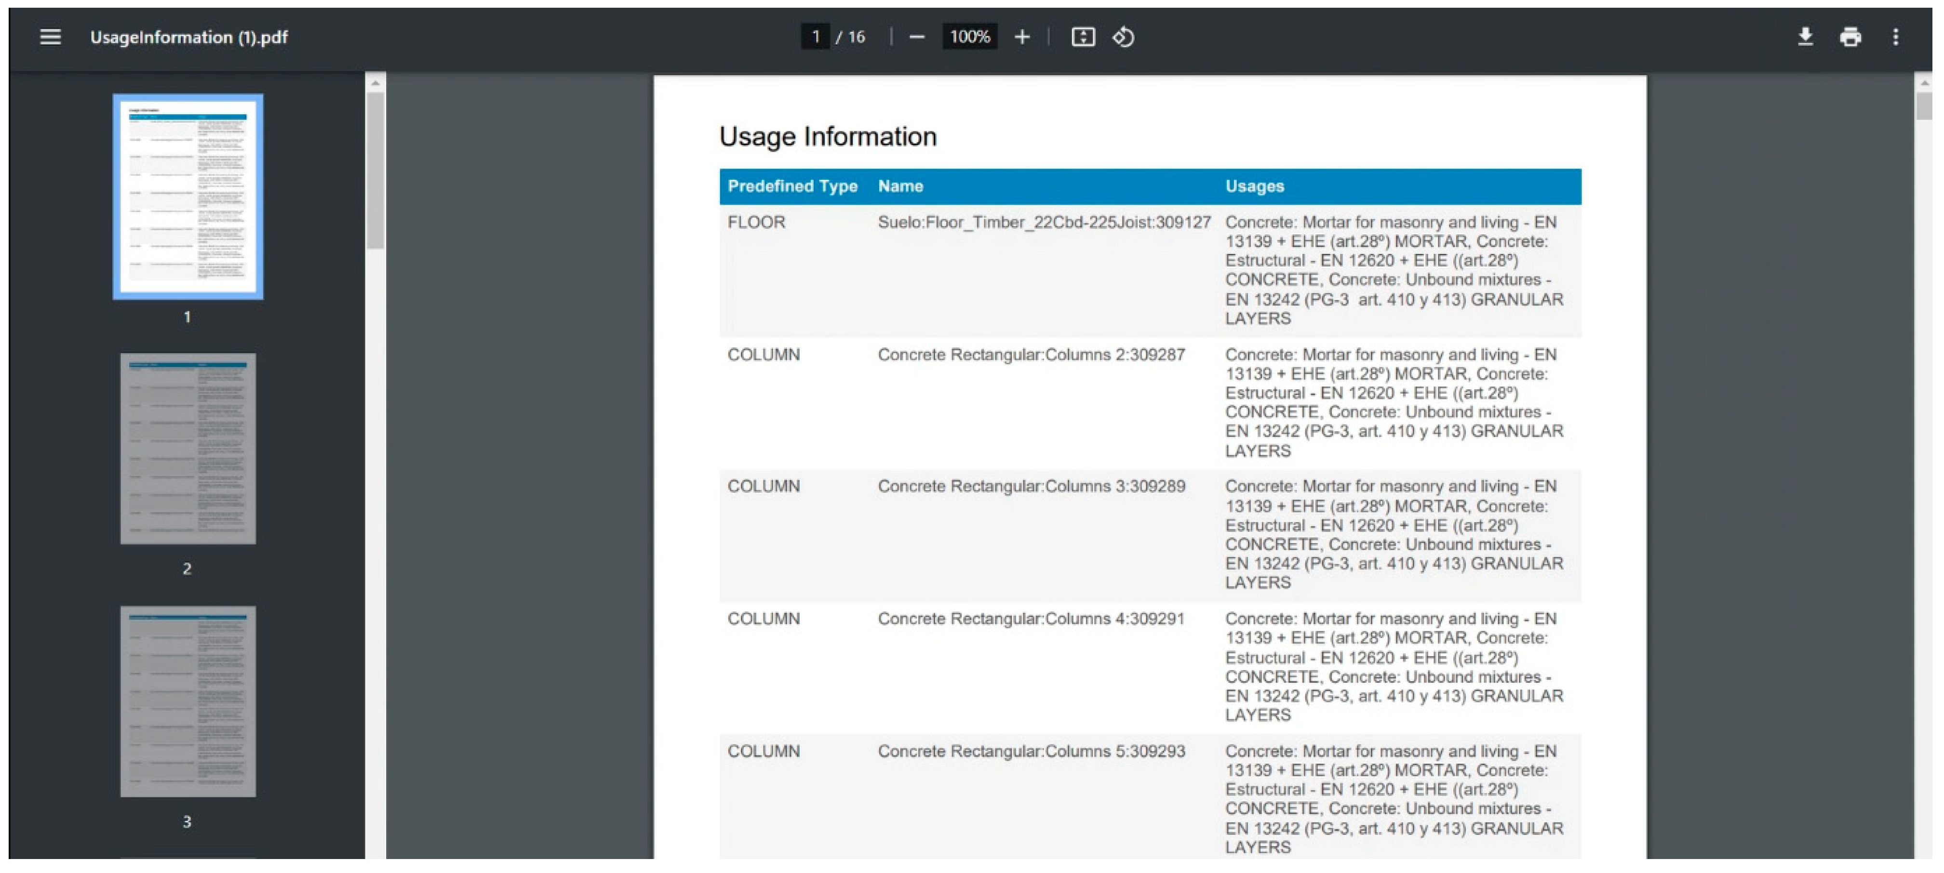Viewport: 1944px width, 873px height.
Task: Click the thumbnail panel scrollbar handle
Action: 375,170
